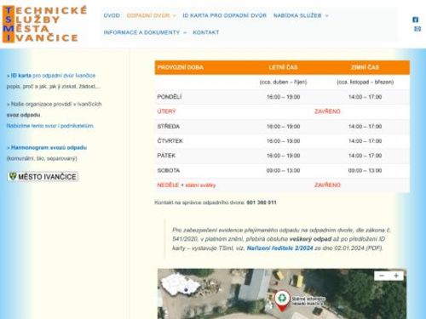Click Zavřeno in the Neděle row
The width and height of the screenshot is (426, 319).
327,185
